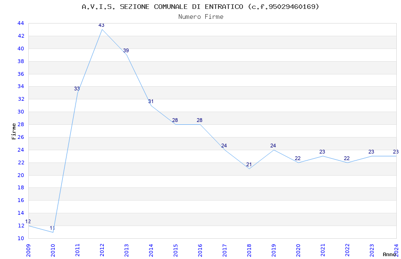
Task: Click the x-axis year 2018
Action: (249, 251)
